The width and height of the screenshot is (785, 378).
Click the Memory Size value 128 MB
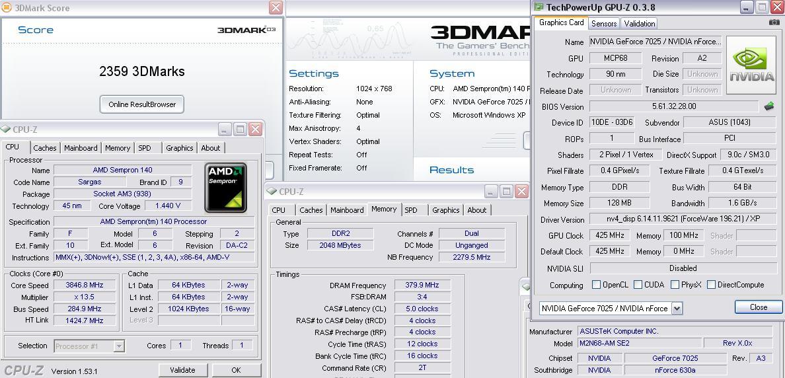click(619, 204)
